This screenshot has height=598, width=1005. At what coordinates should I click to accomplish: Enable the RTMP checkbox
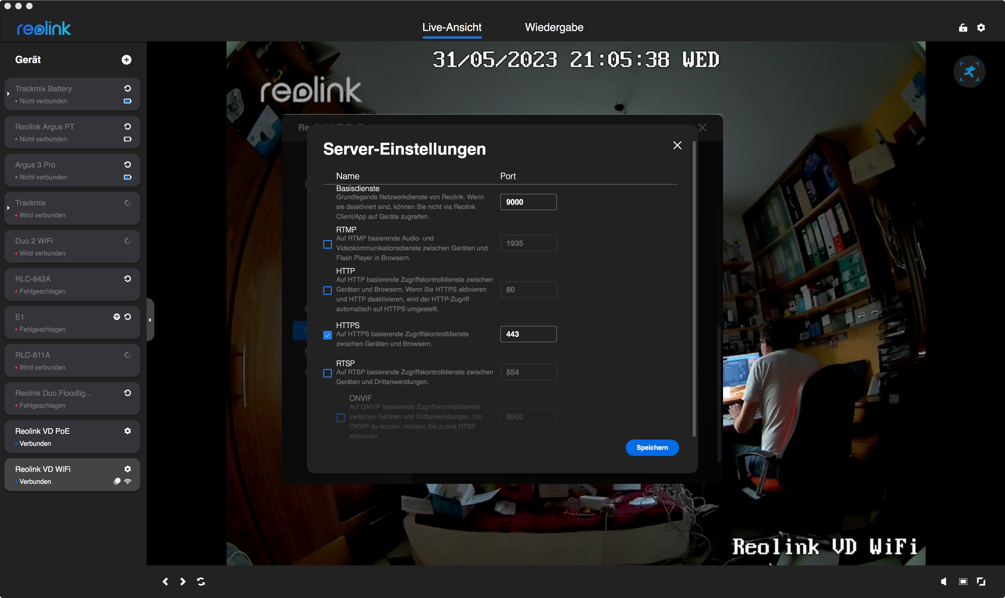pos(327,245)
